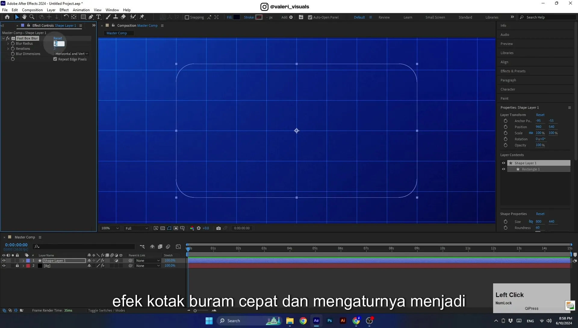
Task: Reset the Fast Box Blur effect
Action: point(57,38)
